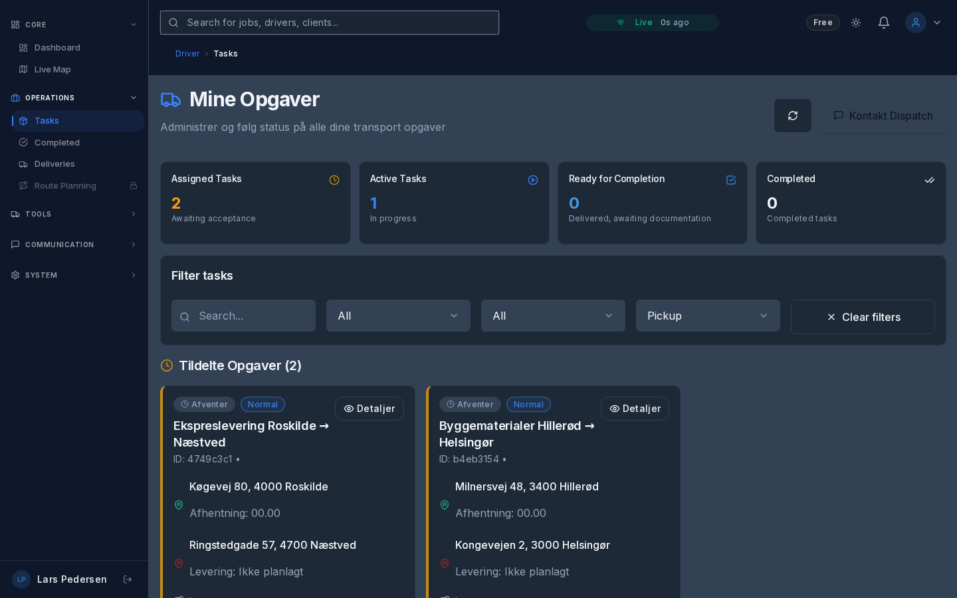View details of Ekspreslevering Roskilde task
The height and width of the screenshot is (598, 957).
pos(370,409)
